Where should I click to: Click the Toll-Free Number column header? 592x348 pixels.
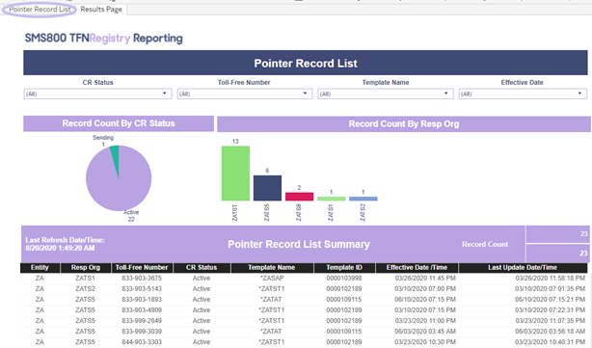tap(142, 268)
